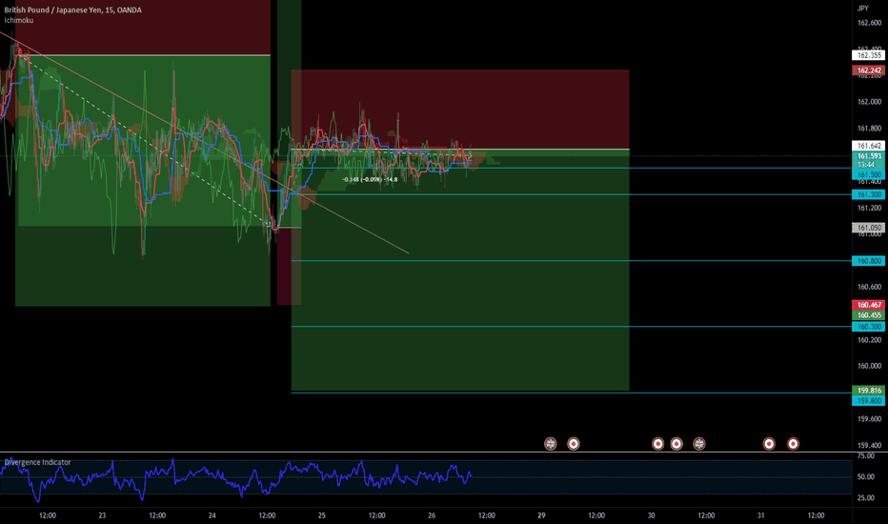This screenshot has height=524, width=888.
Task: Click date 31 on the time axis
Action: pyautogui.click(x=760, y=515)
